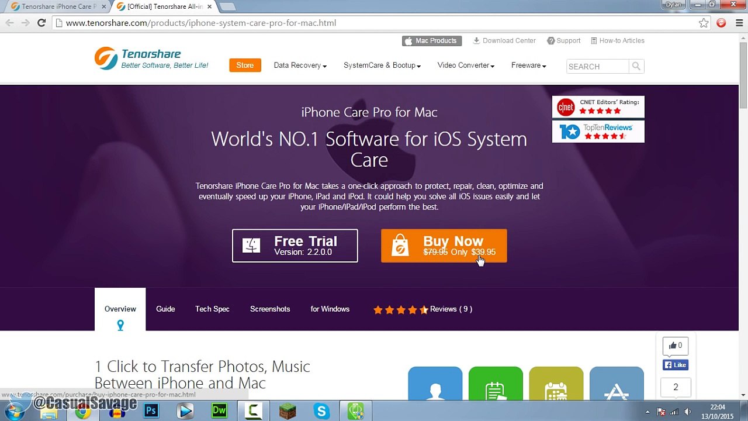Viewport: 748px width, 421px height.
Task: Click the SEARCH input field
Action: (597, 66)
